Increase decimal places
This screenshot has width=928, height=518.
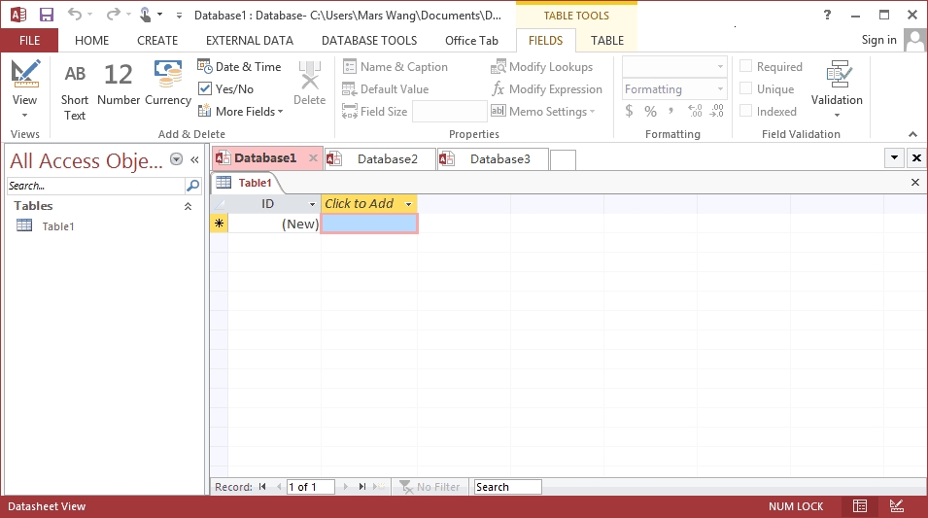[x=695, y=111]
